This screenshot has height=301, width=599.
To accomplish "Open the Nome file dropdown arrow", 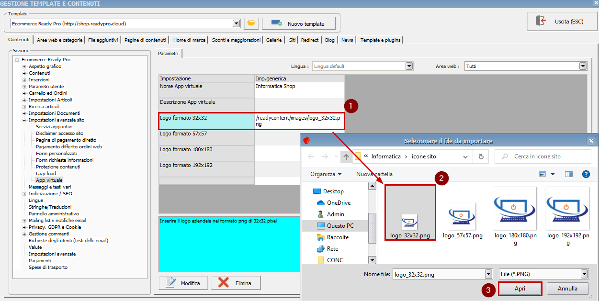I will [488, 274].
